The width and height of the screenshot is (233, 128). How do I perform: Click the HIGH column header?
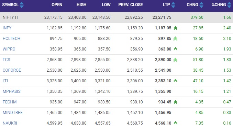click(x=81, y=5)
